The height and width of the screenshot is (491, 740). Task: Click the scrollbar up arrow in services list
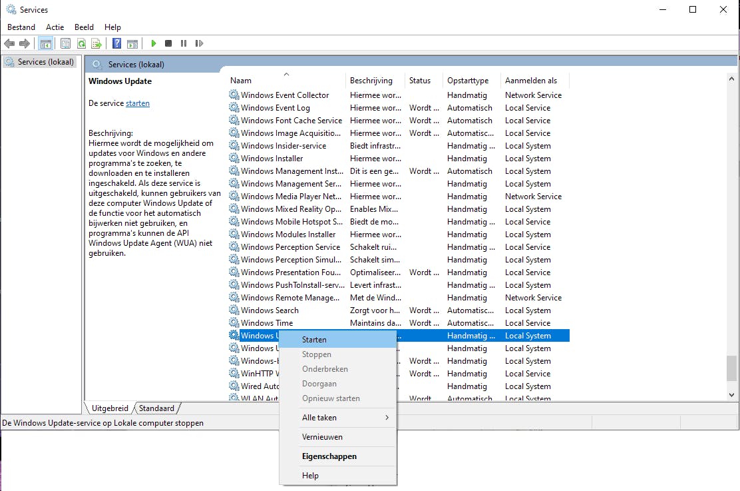pyautogui.click(x=731, y=79)
